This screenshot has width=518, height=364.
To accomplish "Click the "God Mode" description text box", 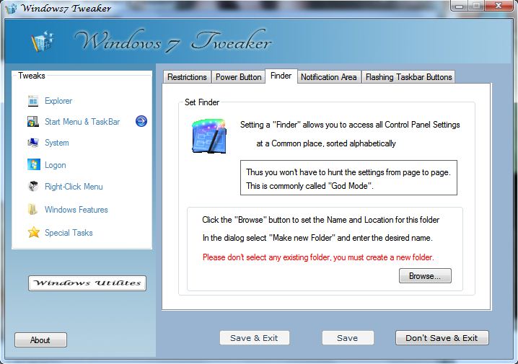I will click(x=348, y=178).
